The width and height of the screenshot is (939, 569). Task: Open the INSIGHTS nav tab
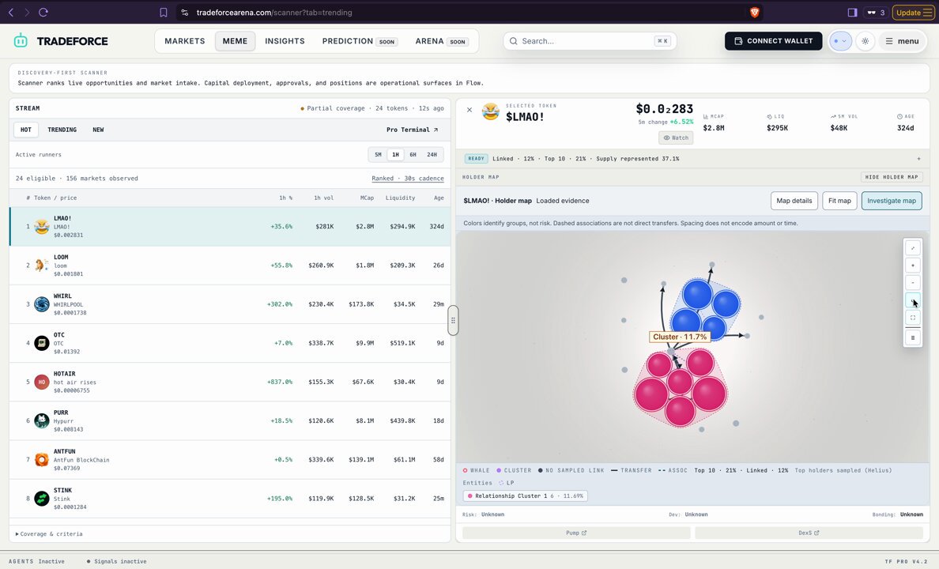[x=285, y=41]
